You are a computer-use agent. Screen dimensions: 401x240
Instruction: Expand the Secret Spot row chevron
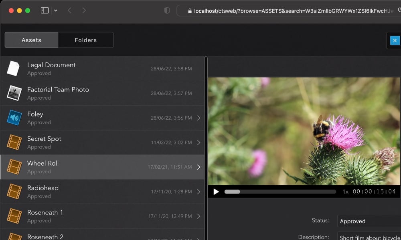click(199, 142)
